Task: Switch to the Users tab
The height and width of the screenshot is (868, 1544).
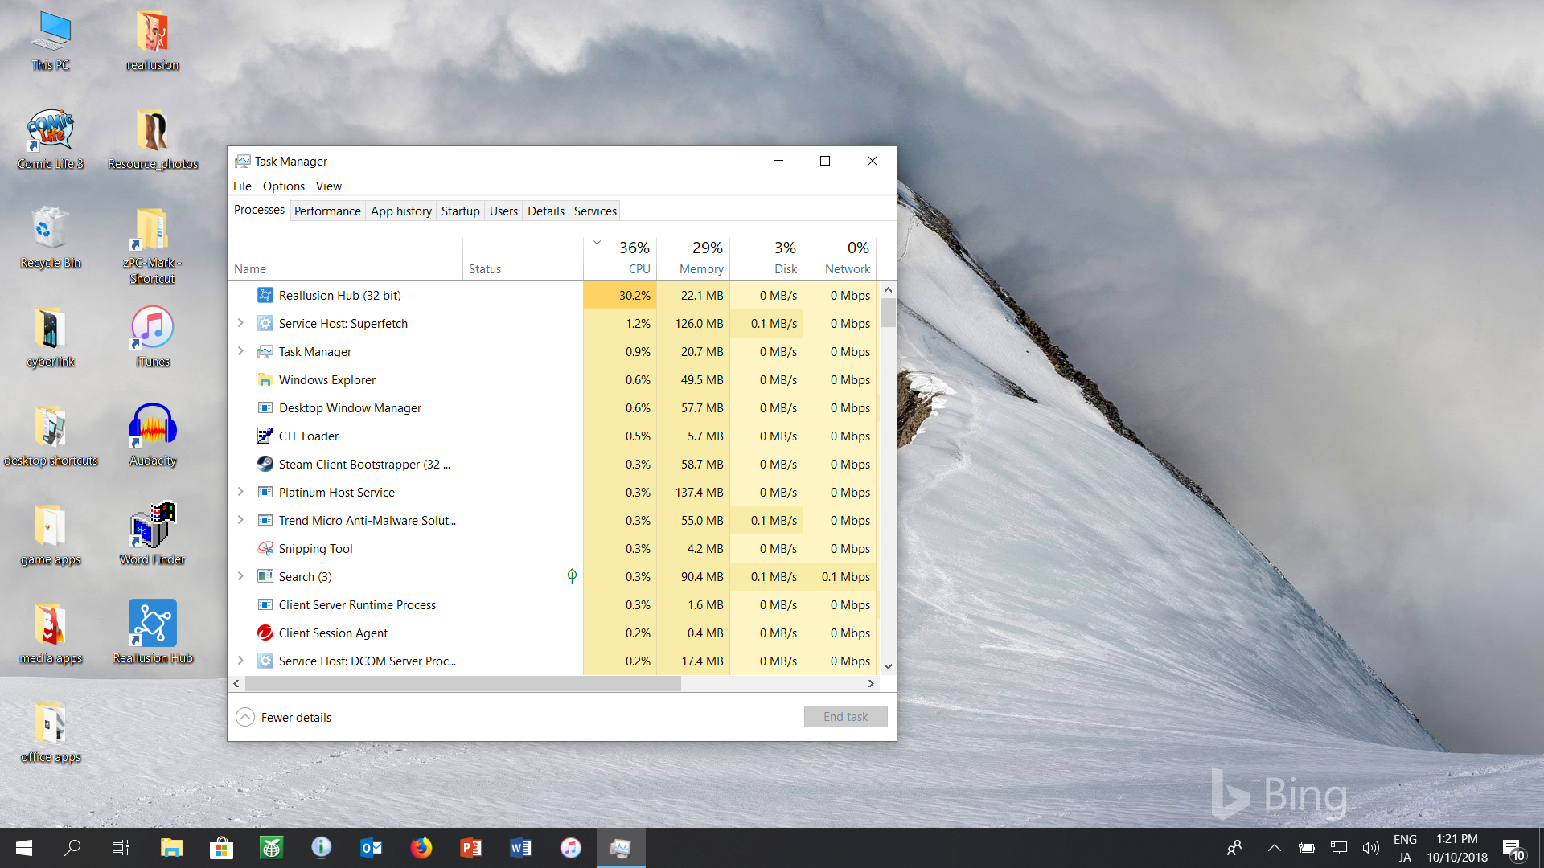Action: [x=503, y=211]
